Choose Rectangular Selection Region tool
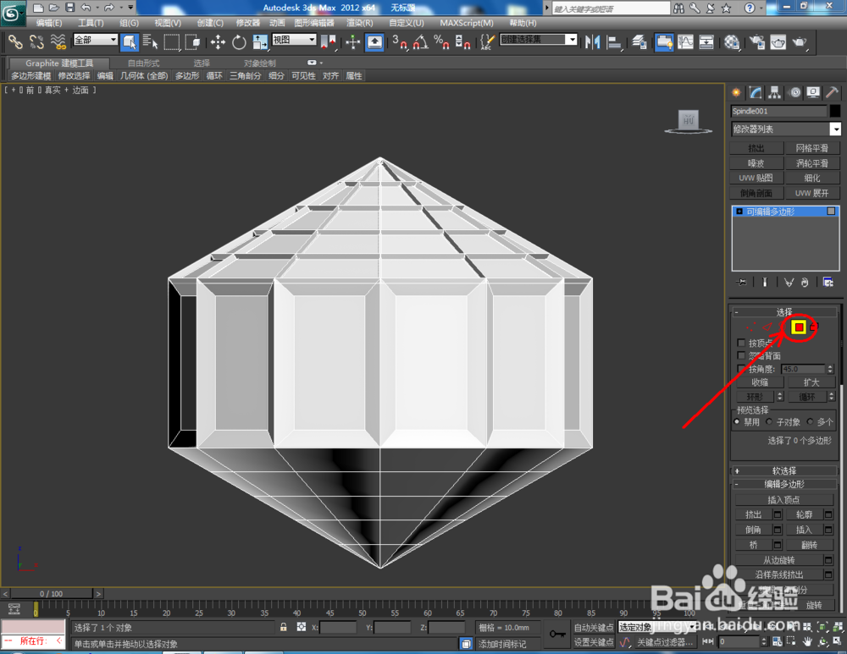Image resolution: width=847 pixels, height=654 pixels. 171,41
